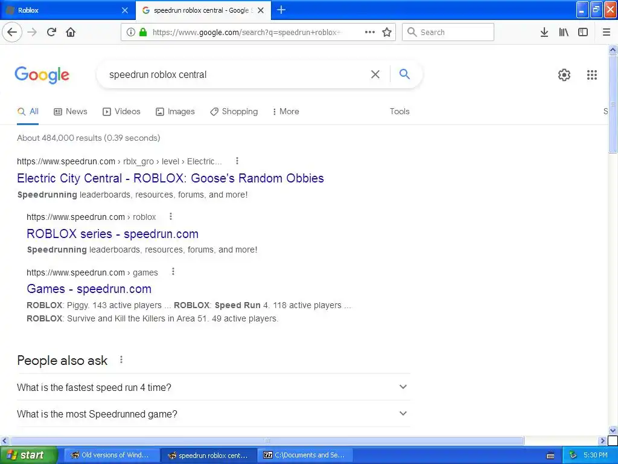This screenshot has width=618, height=464.
Task: Open the Tools search options
Action: (400, 111)
